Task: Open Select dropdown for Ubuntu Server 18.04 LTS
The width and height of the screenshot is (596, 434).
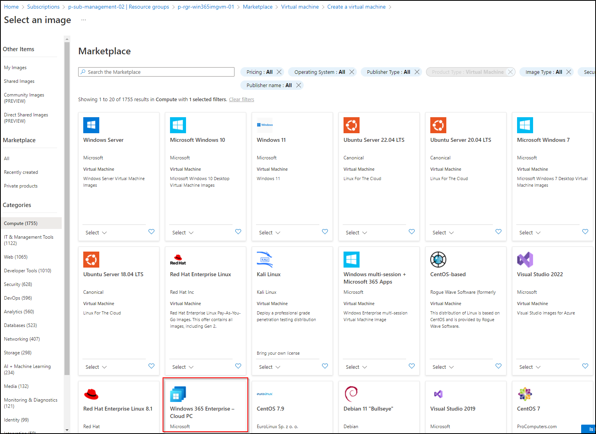Action: (x=96, y=367)
